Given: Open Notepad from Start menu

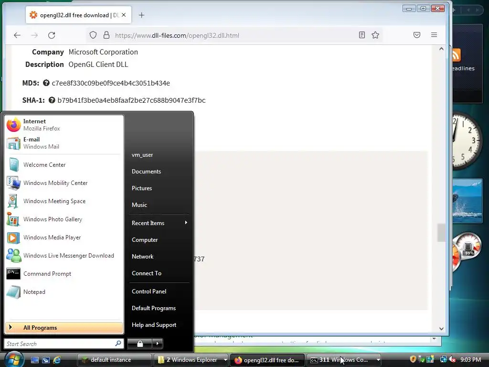Looking at the screenshot, I should 64,292.
